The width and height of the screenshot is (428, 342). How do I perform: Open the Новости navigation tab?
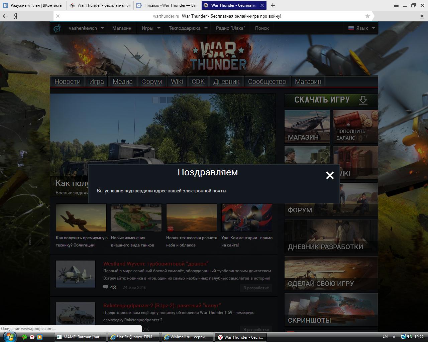(x=68, y=81)
